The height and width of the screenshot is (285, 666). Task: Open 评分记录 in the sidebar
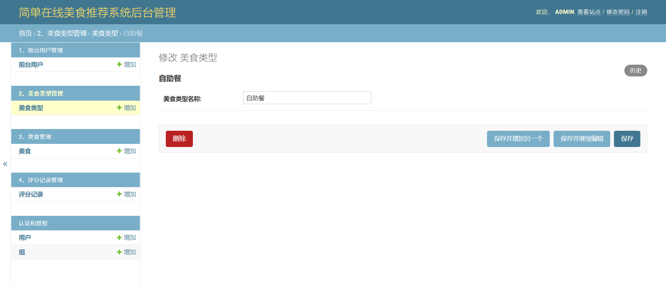point(31,194)
